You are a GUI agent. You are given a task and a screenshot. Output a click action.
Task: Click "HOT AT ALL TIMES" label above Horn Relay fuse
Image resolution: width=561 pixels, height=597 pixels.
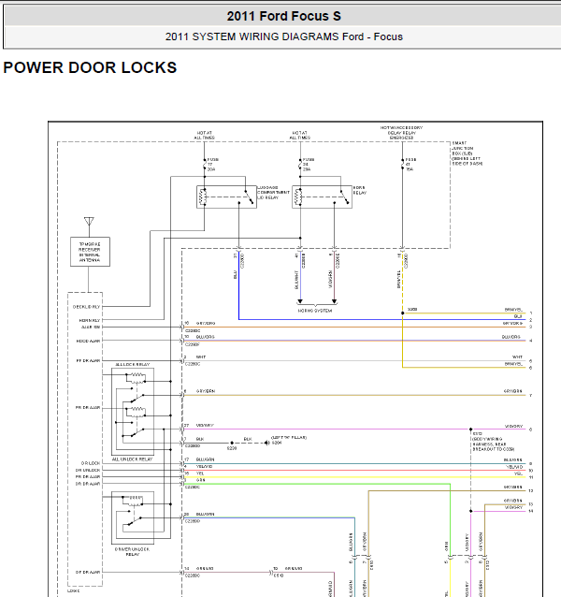(x=300, y=135)
